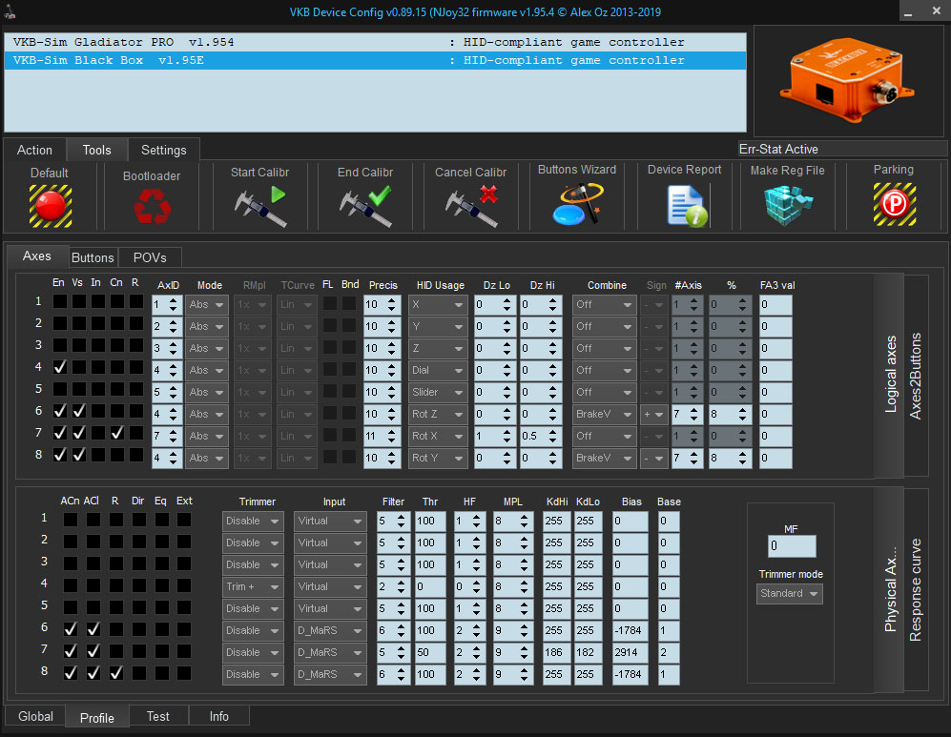Click Bias field showing 2914
This screenshot has width=951, height=737.
pos(631,652)
